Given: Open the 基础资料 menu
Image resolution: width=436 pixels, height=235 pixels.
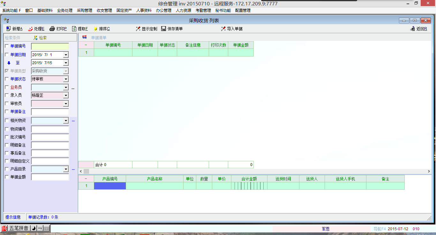Looking at the screenshot, I should [45, 10].
